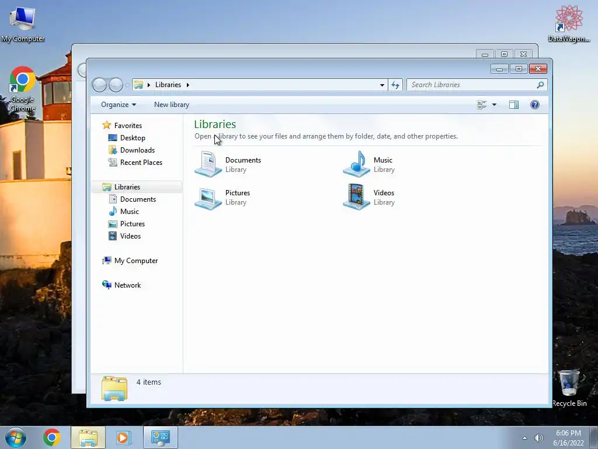Maximize the background window behind Libraries

tap(504, 54)
